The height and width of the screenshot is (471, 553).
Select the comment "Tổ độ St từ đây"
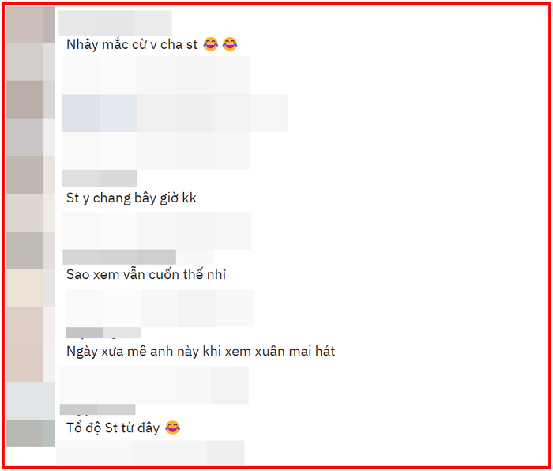(x=113, y=428)
